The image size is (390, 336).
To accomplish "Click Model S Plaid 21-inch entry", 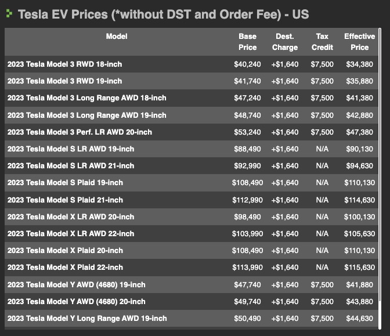I will (x=65, y=200).
